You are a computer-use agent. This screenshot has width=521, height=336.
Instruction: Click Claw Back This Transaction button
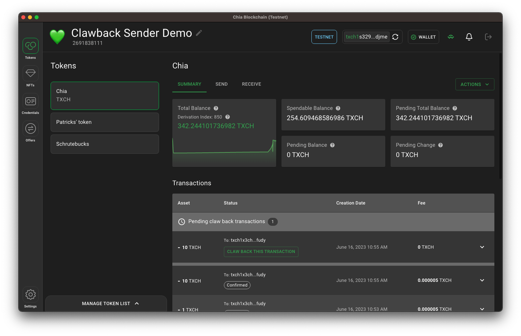[261, 252]
